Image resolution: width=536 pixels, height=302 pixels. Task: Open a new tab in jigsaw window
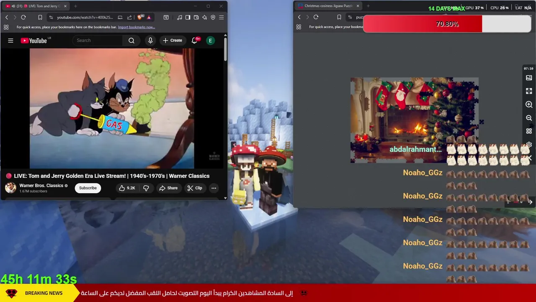pos(368,6)
